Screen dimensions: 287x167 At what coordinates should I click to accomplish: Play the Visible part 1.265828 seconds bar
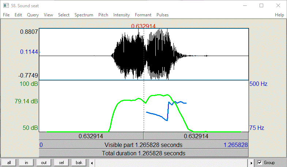click(x=144, y=145)
